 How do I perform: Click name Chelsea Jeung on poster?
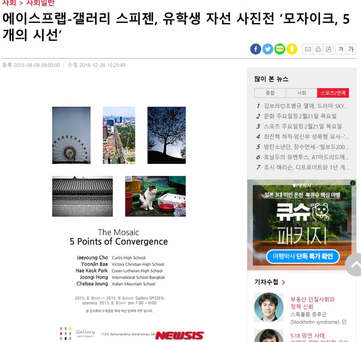(x=92, y=284)
